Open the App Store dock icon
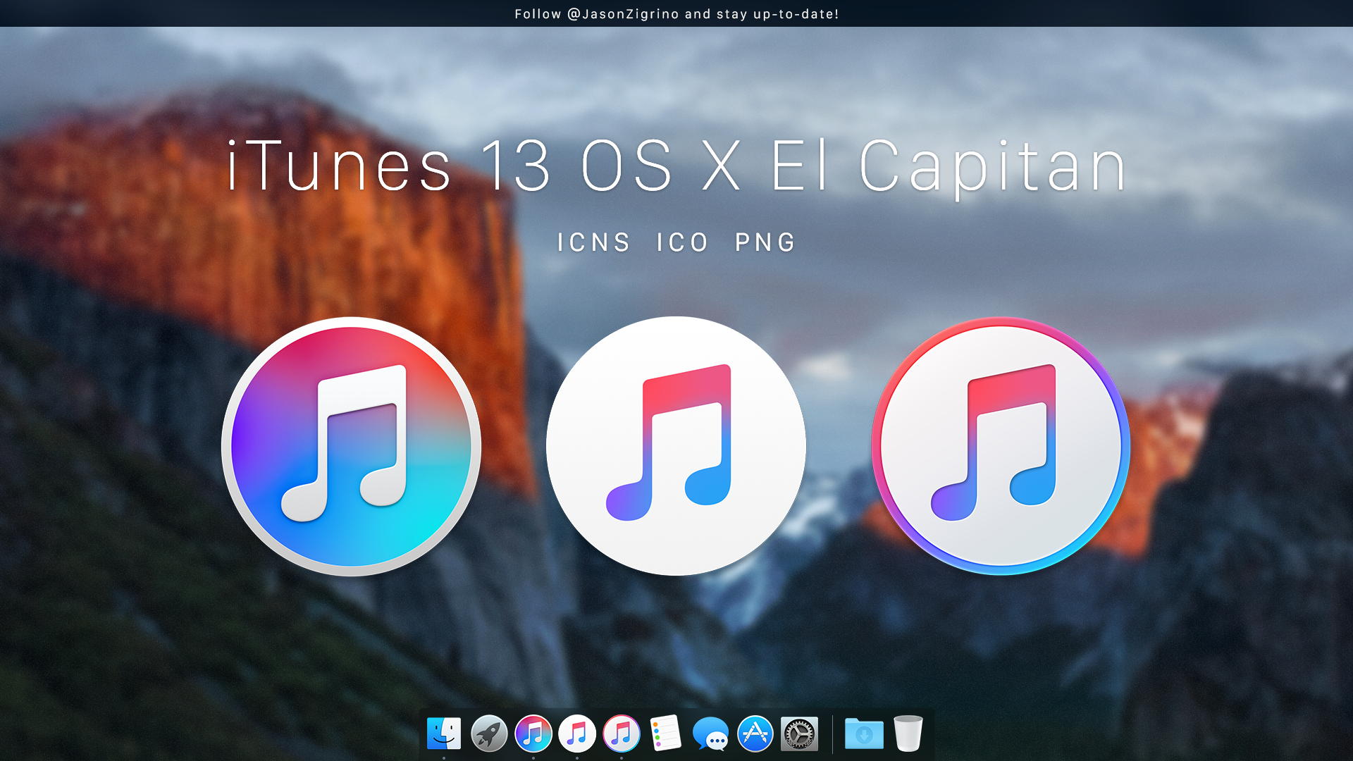 (755, 734)
